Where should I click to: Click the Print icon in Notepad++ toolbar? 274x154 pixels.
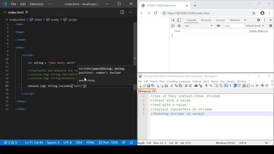(x=166, y=86)
